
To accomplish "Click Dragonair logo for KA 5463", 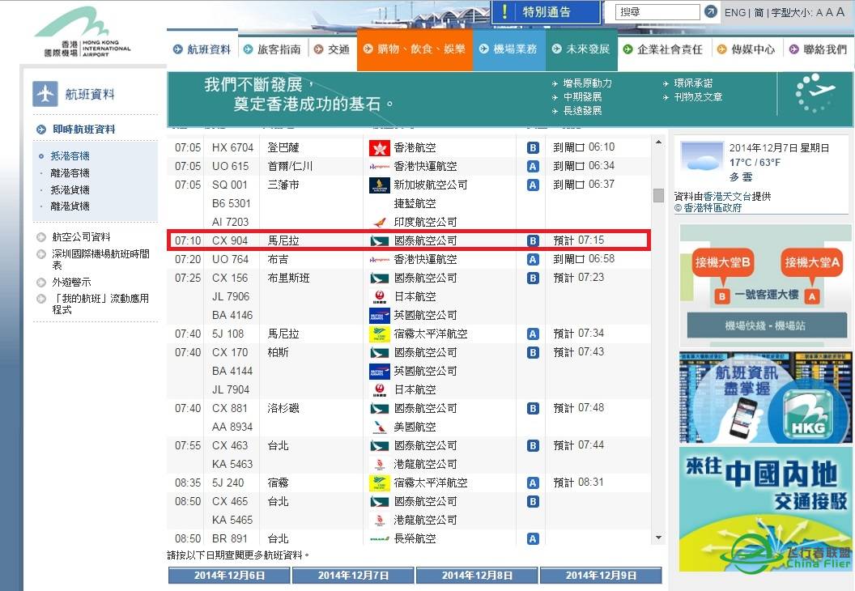I will tap(379, 464).
